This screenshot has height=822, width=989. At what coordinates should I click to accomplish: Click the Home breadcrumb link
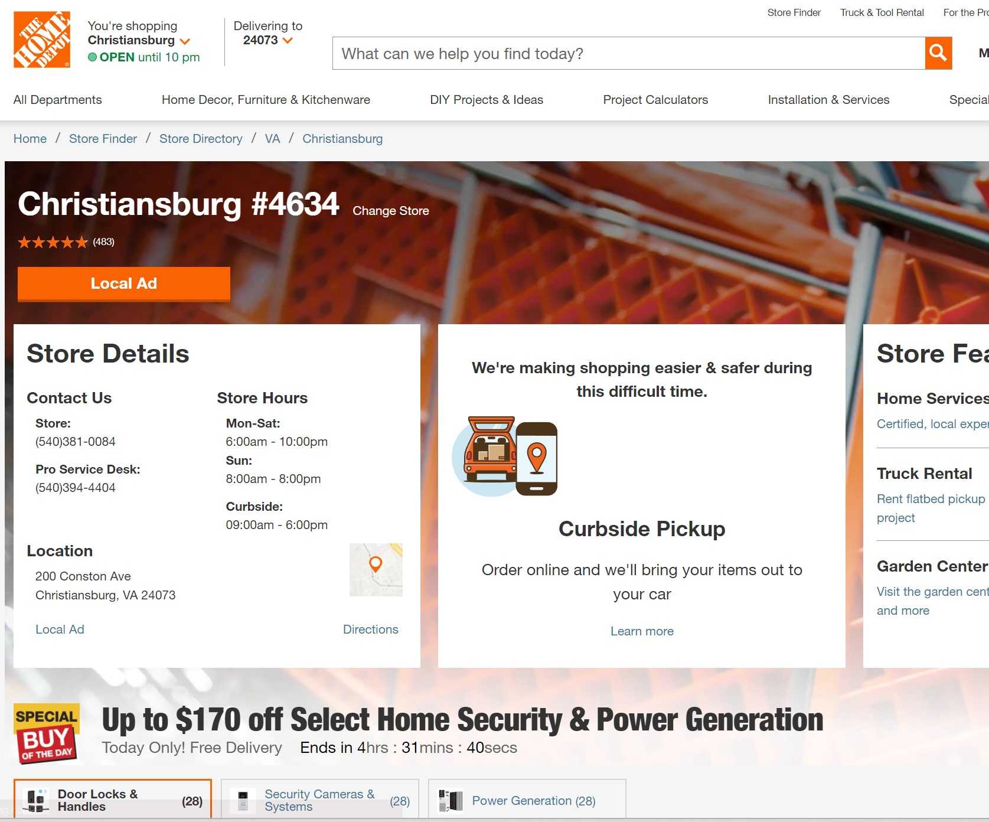pyautogui.click(x=30, y=139)
